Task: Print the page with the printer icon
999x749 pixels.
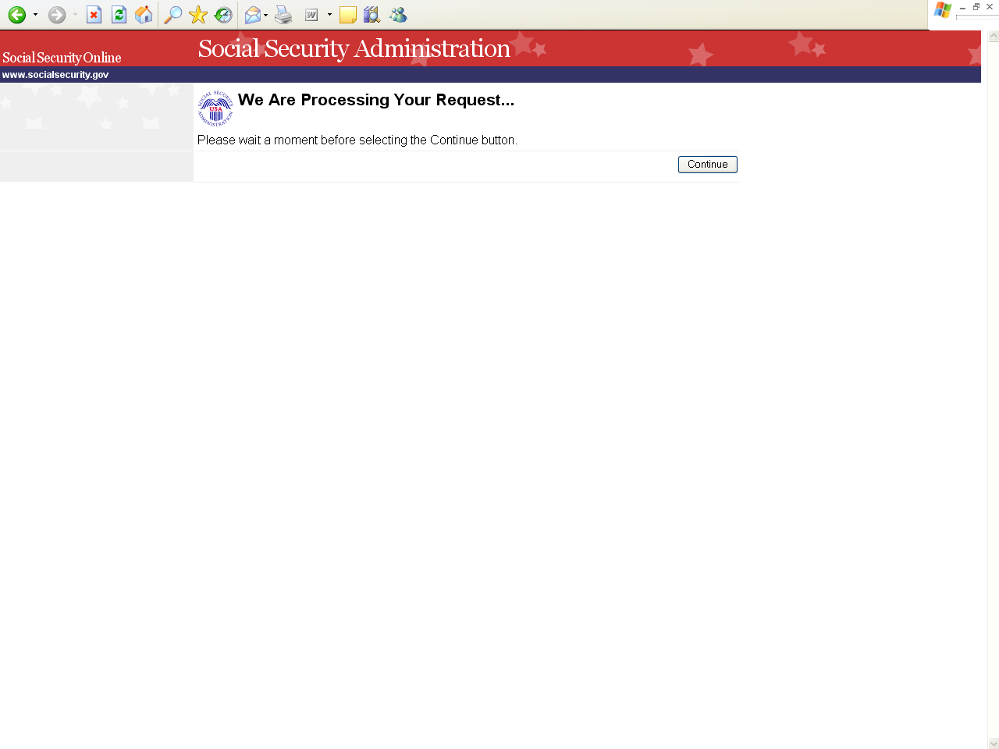Action: 283,15
